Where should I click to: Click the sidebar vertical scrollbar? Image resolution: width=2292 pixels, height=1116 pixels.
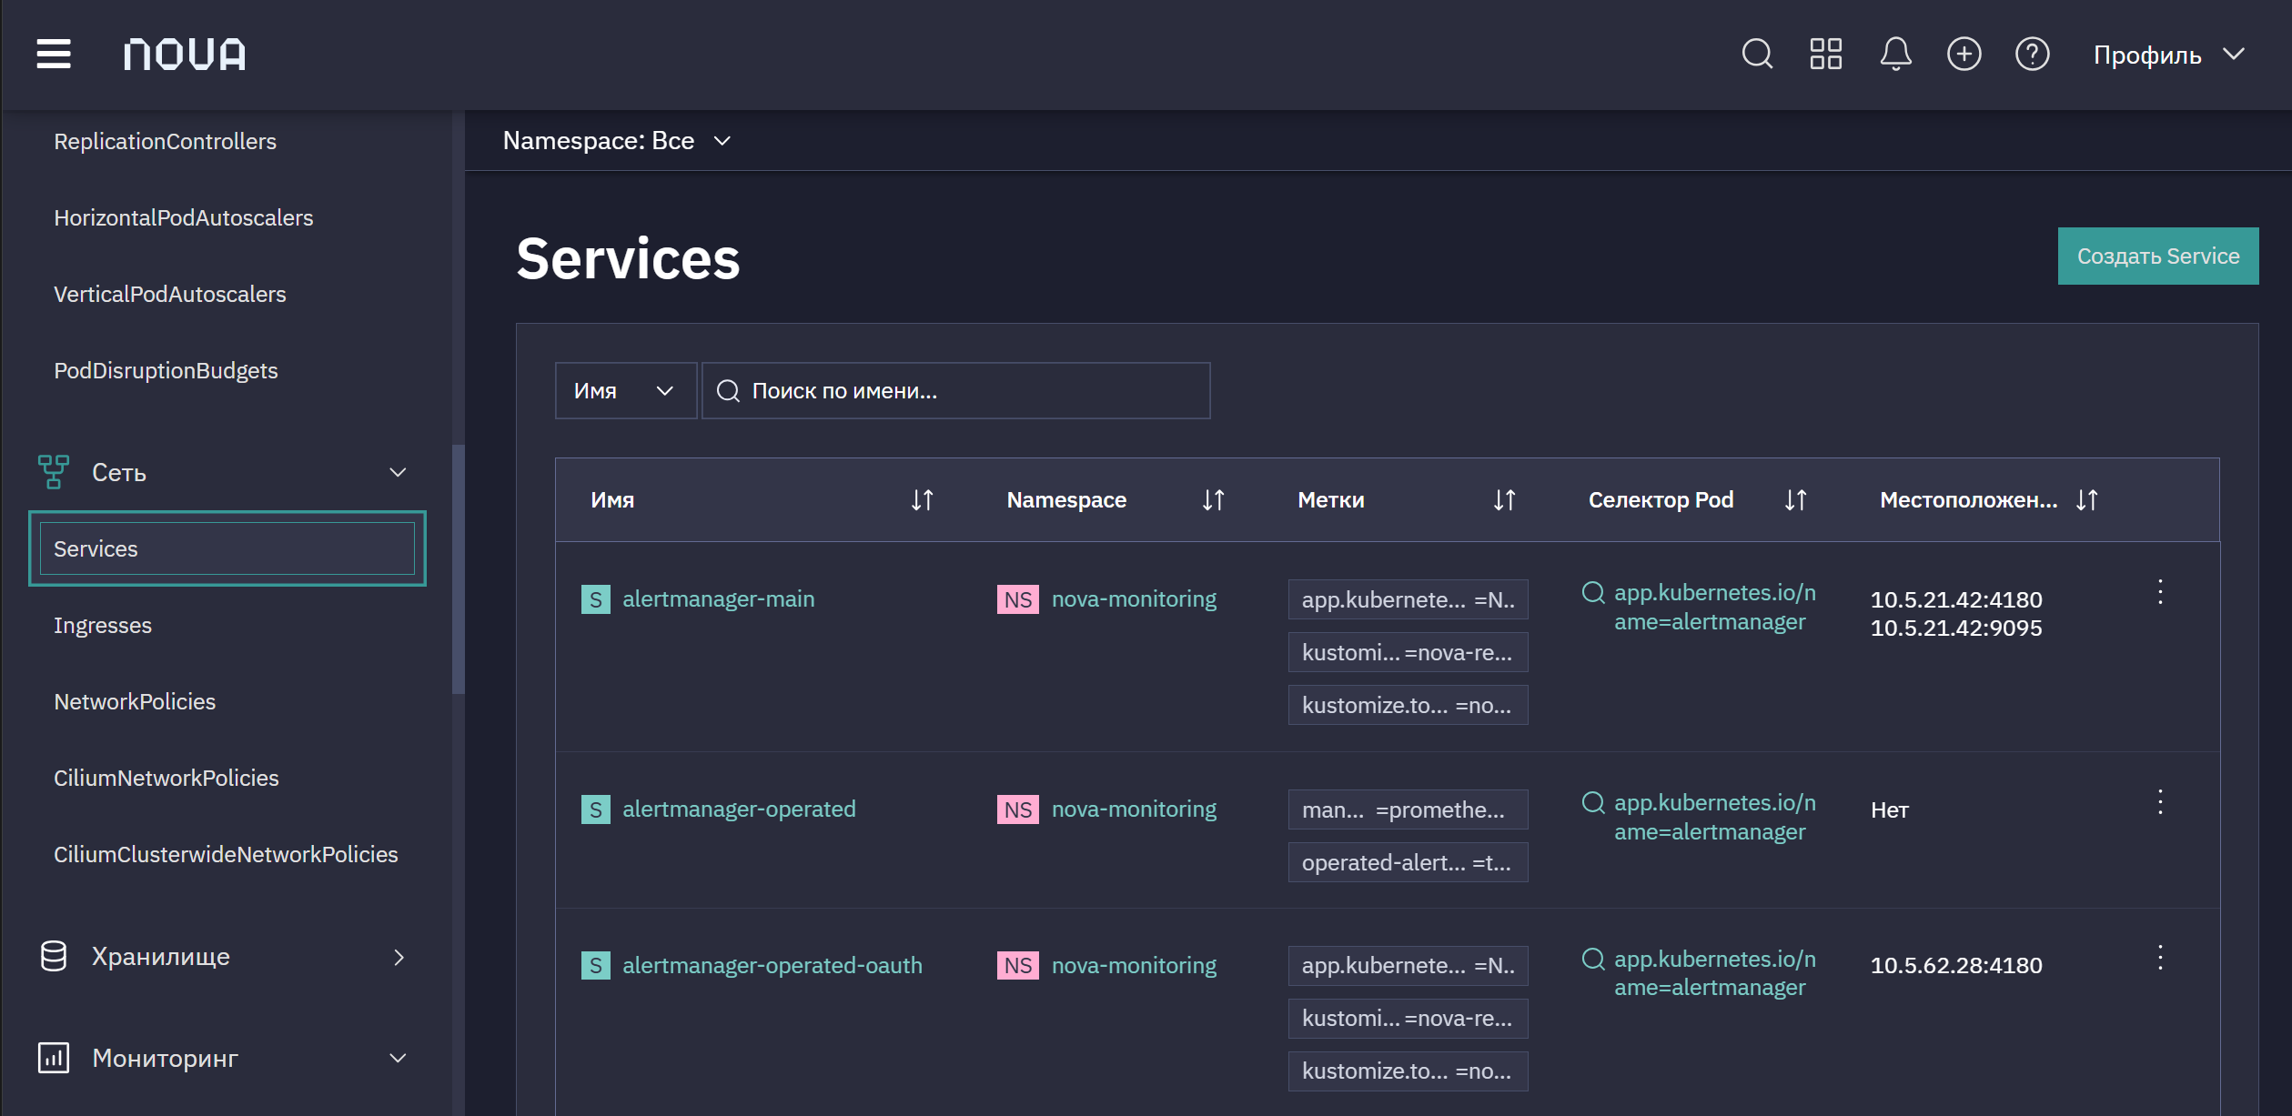(x=459, y=569)
